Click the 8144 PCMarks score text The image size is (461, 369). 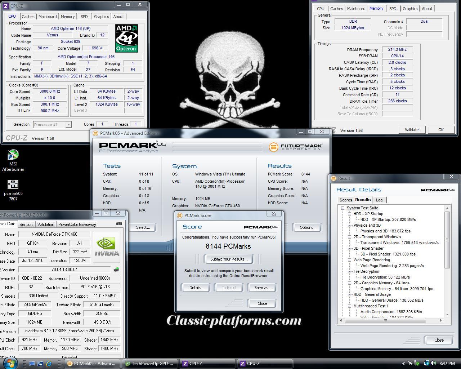click(x=228, y=246)
